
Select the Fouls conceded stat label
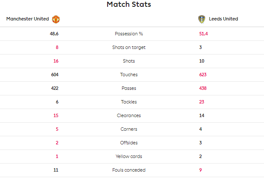coord(129,170)
